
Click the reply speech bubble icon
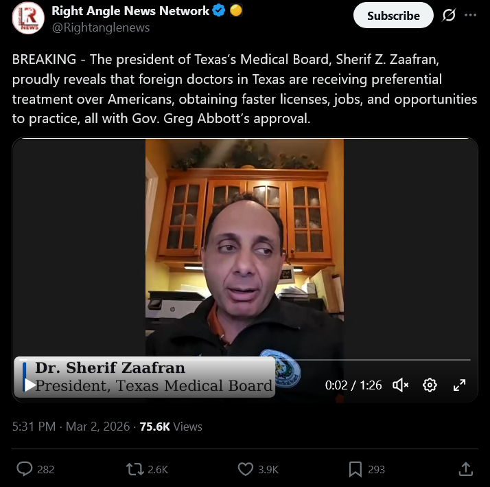(x=25, y=469)
